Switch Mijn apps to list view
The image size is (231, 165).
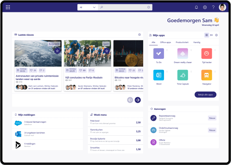click(x=211, y=35)
